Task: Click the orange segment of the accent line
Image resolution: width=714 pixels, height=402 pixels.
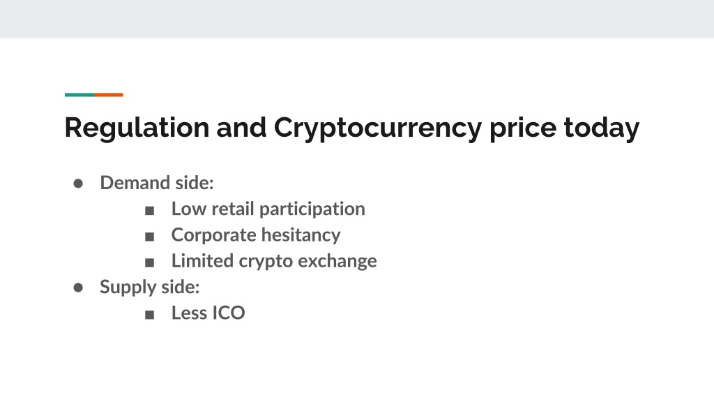Action: 108,95
